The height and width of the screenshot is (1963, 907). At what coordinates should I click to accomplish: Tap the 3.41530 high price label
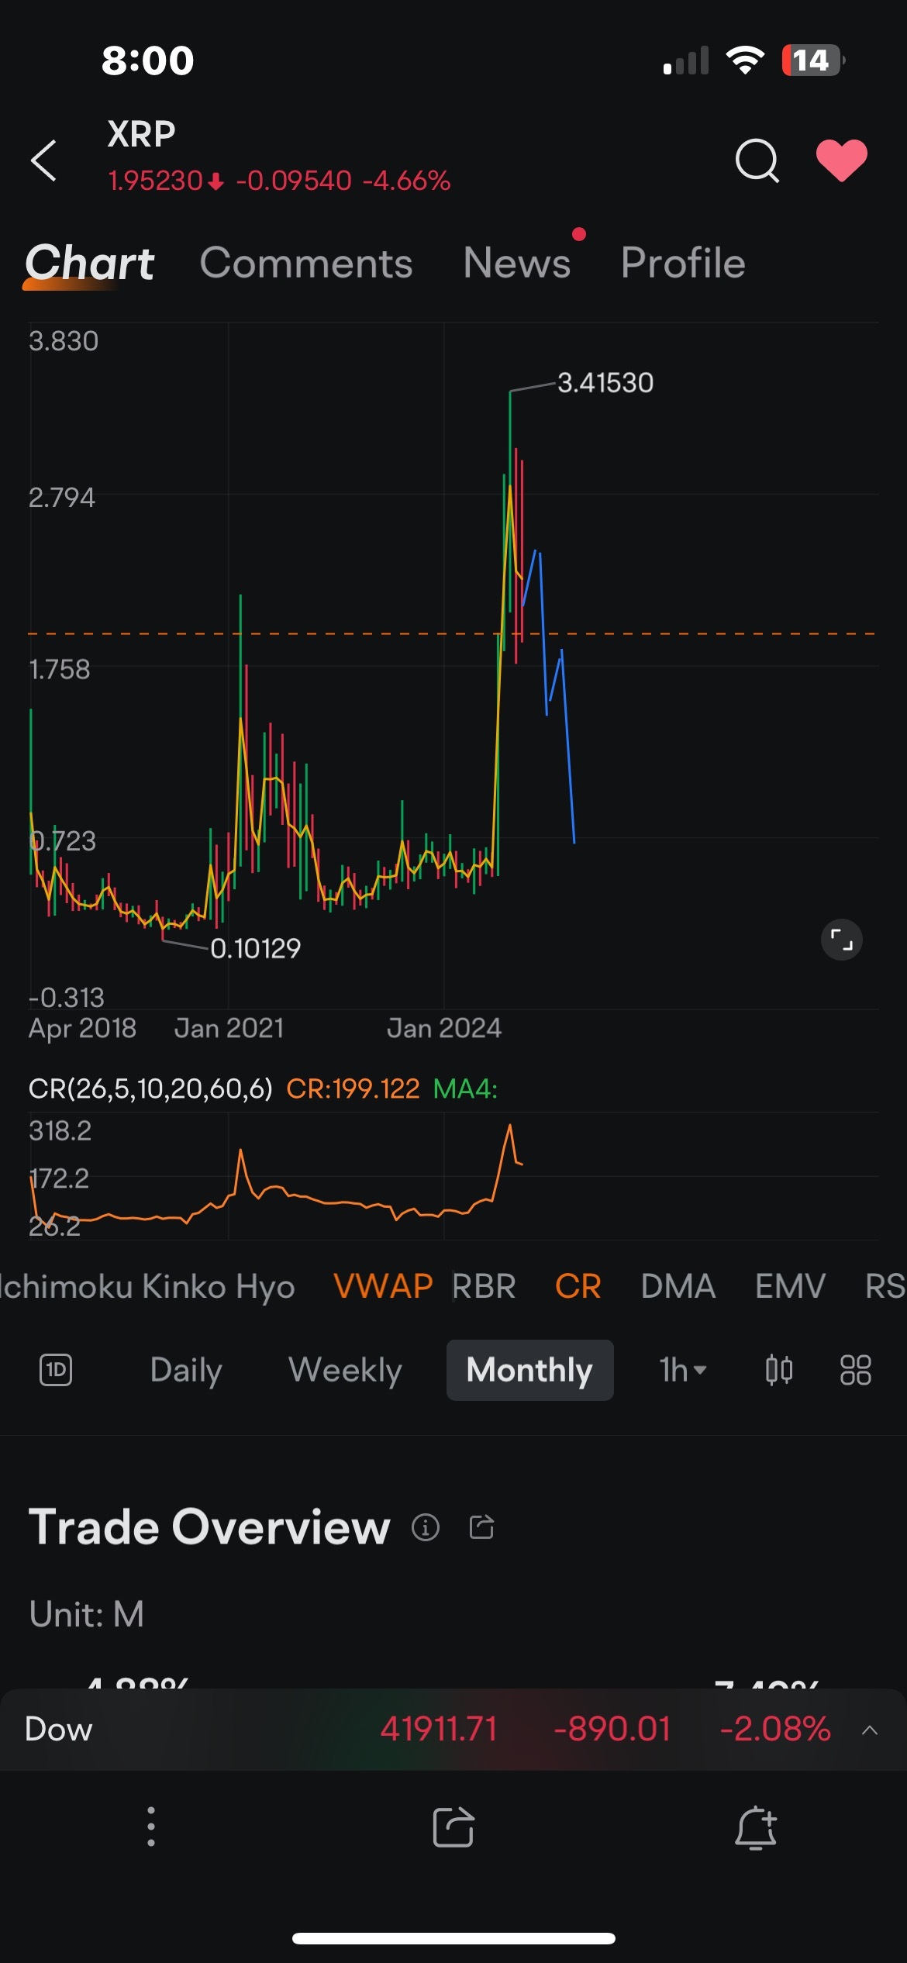pyautogui.click(x=605, y=382)
